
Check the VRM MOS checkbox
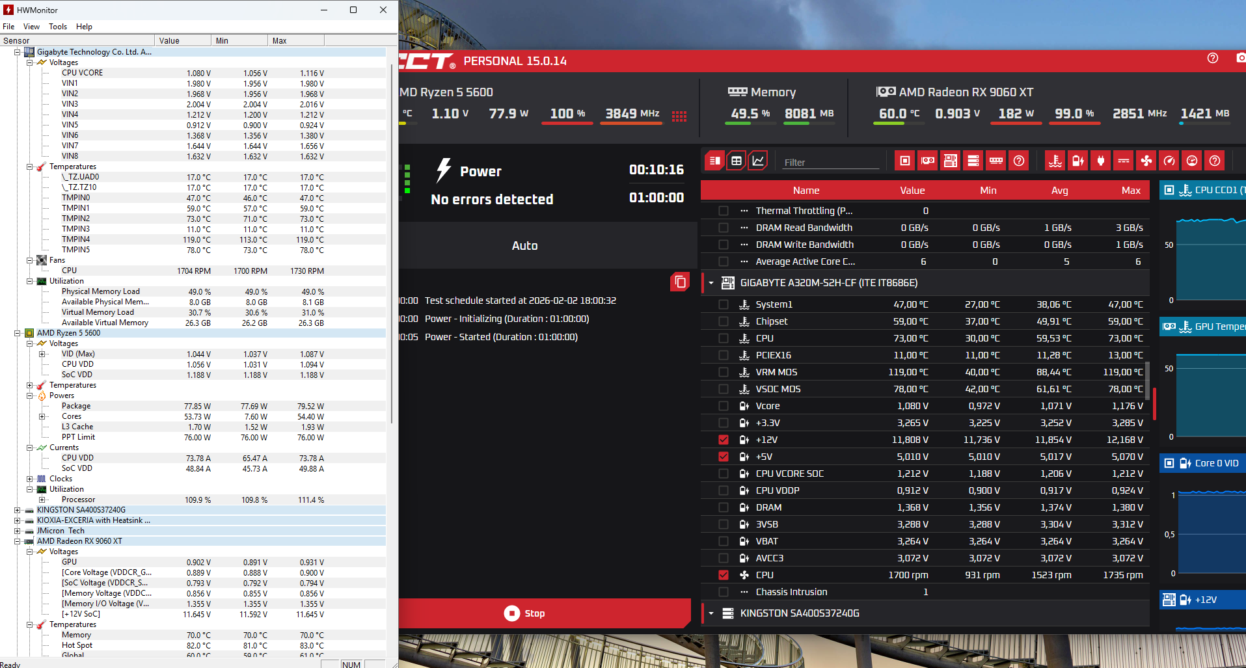pos(724,372)
